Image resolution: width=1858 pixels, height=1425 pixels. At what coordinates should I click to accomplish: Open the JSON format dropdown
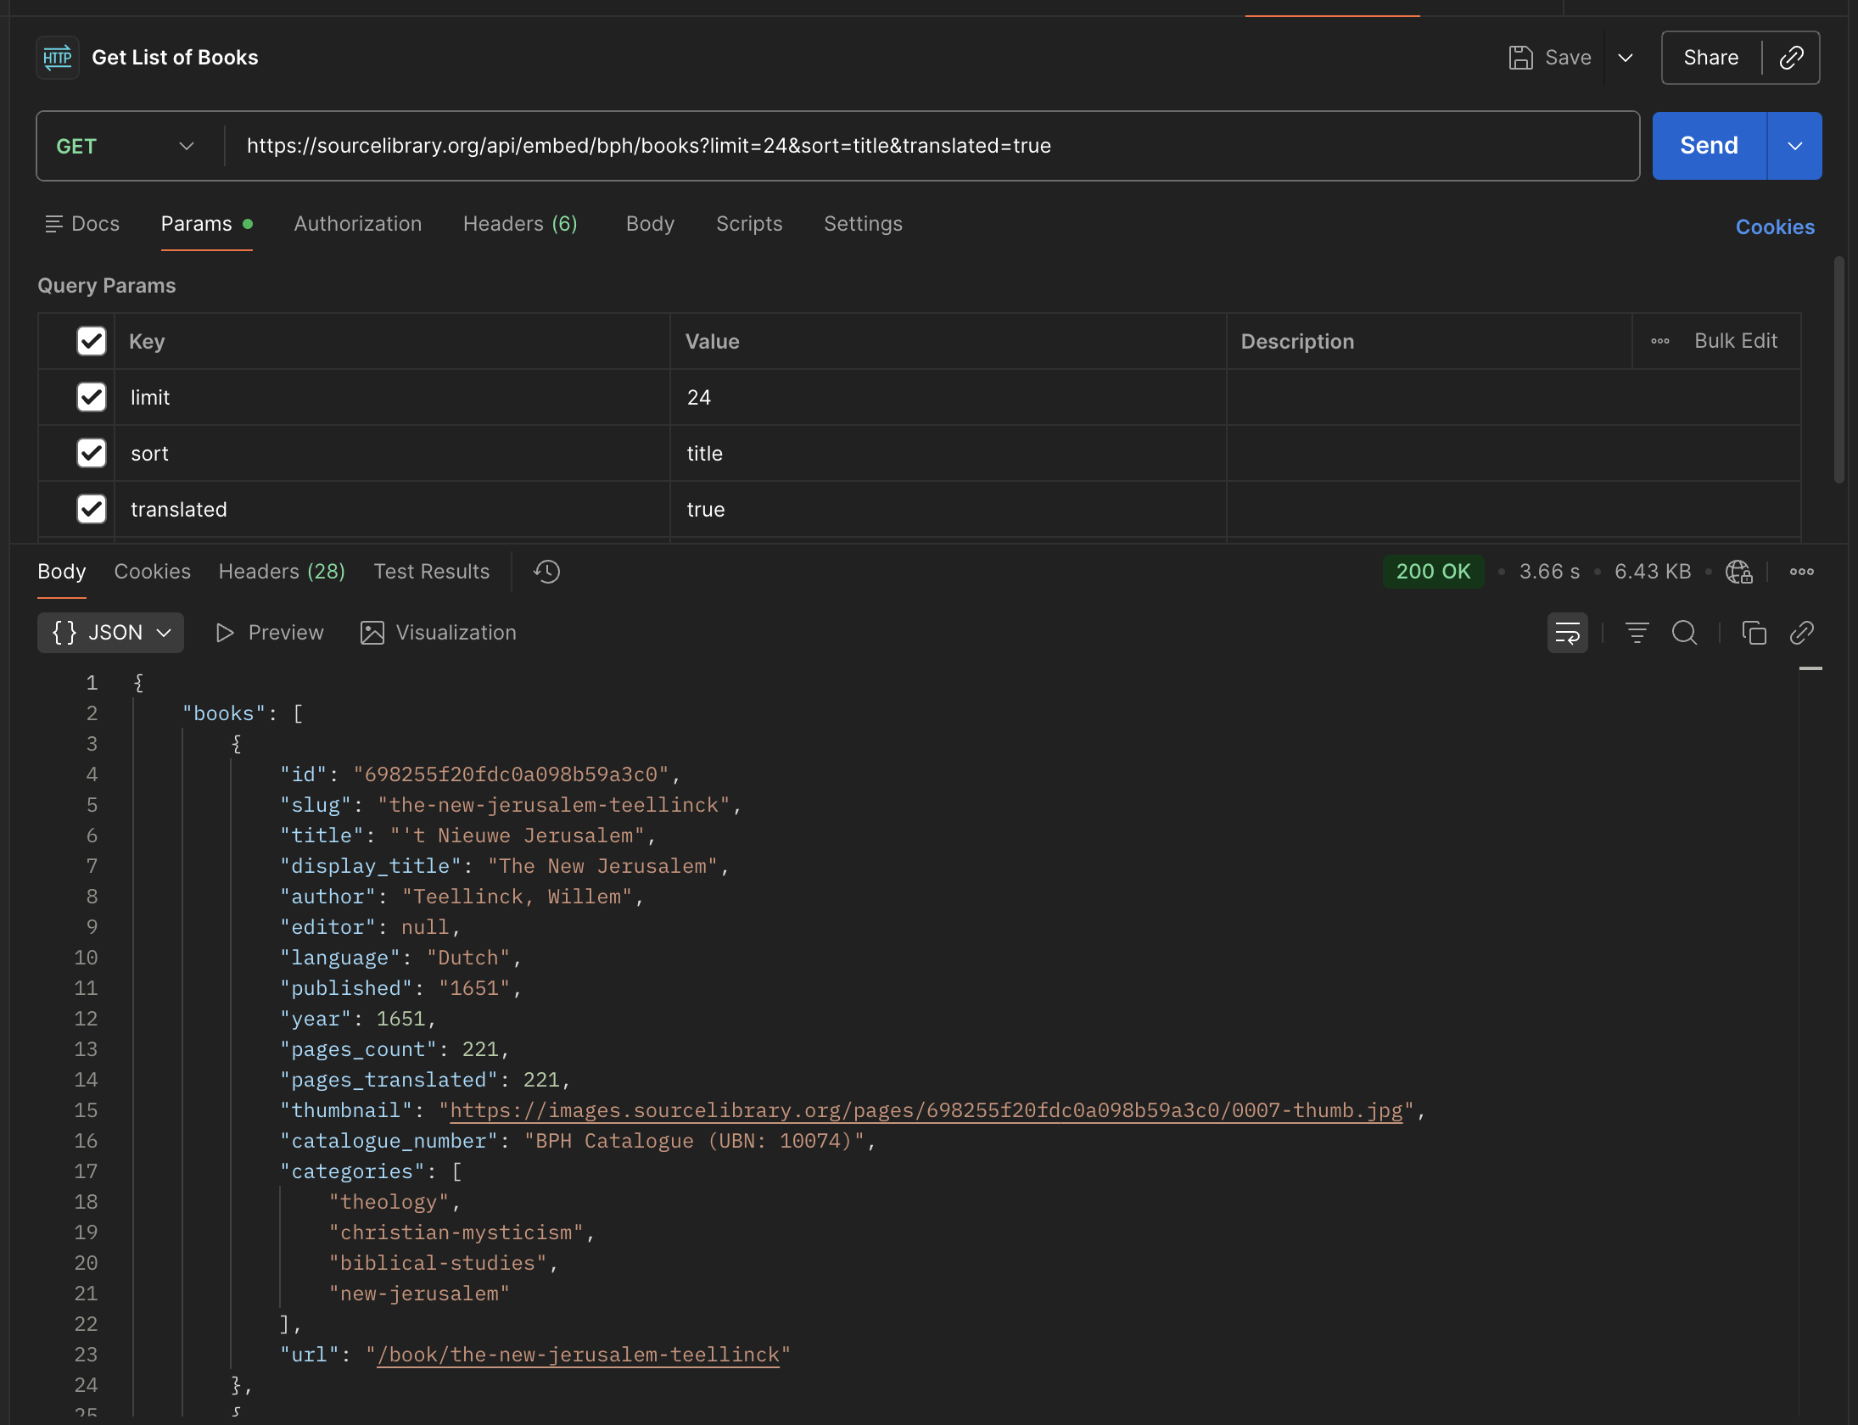point(111,633)
